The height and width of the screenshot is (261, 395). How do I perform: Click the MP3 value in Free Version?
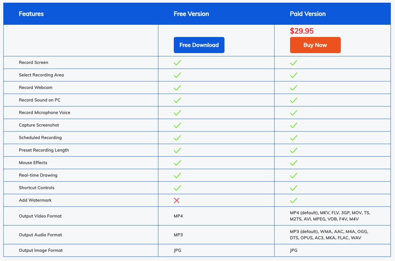(178, 235)
